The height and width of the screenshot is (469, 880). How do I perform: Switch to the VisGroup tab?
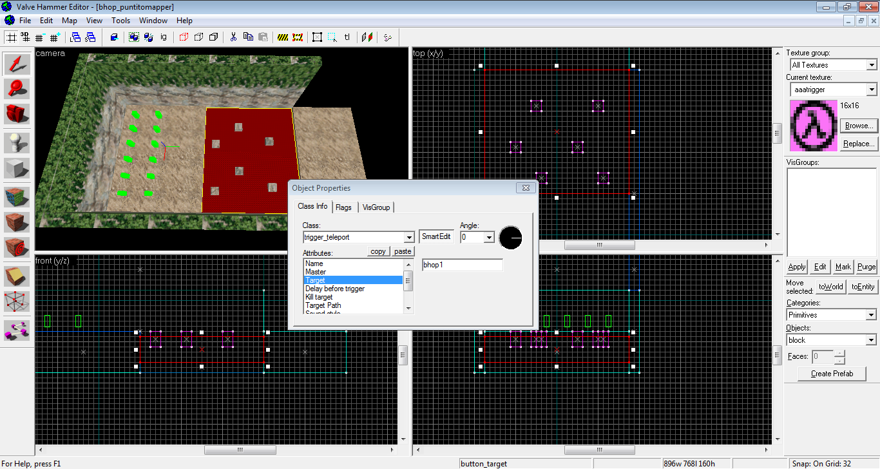[376, 207]
